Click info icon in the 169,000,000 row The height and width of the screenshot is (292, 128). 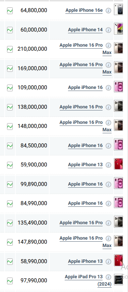click(x=109, y=65)
